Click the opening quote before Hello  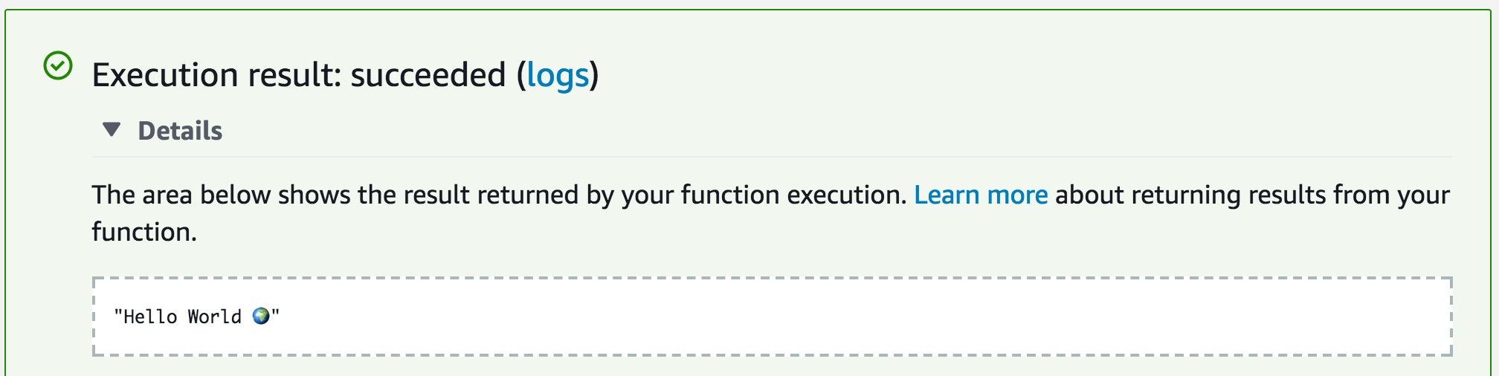click(118, 314)
